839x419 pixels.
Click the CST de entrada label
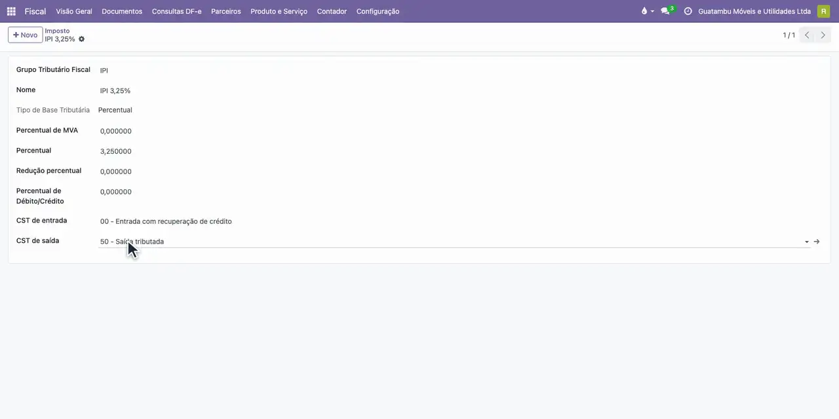(x=41, y=221)
